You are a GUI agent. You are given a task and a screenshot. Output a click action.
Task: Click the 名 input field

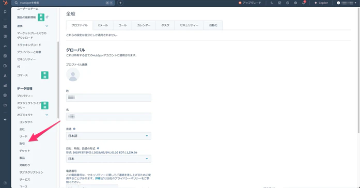(x=108, y=116)
